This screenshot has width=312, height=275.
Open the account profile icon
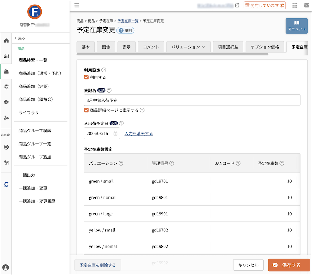(x=5, y=267)
